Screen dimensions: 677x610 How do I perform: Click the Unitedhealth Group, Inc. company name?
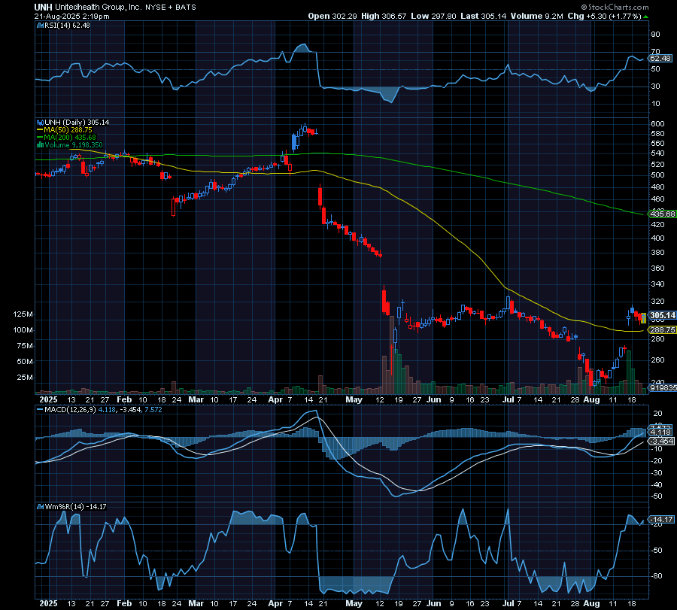click(x=99, y=8)
